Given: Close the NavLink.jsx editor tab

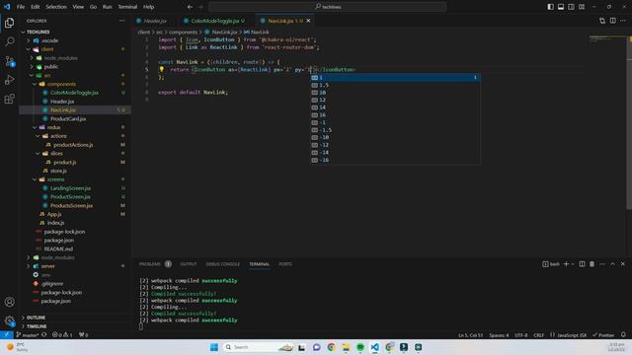Looking at the screenshot, I should point(309,21).
